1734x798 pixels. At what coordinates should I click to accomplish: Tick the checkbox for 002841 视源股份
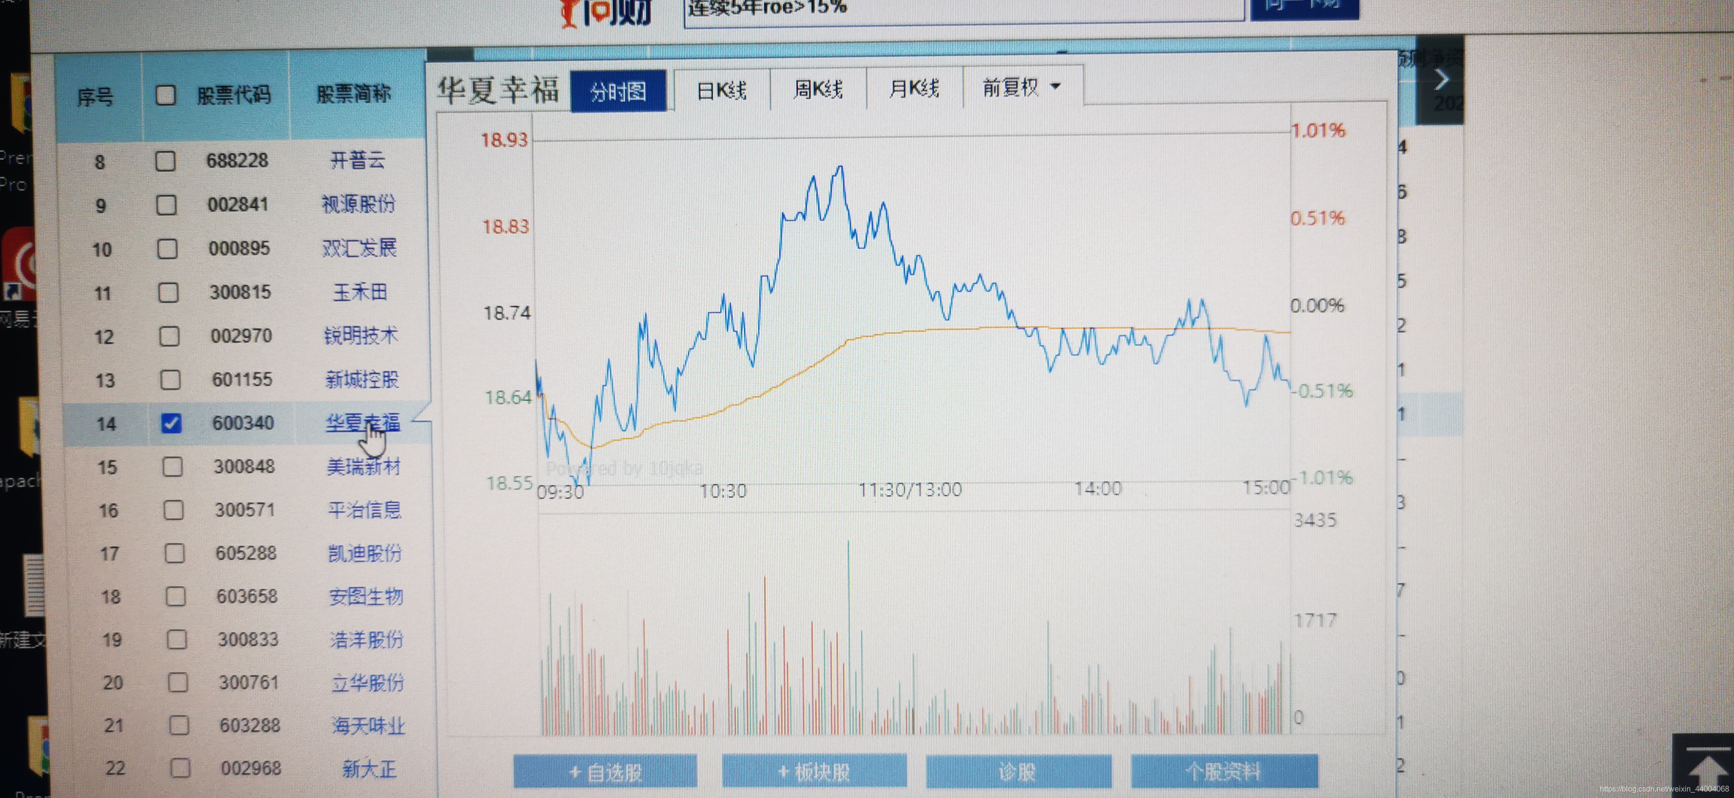point(166,205)
